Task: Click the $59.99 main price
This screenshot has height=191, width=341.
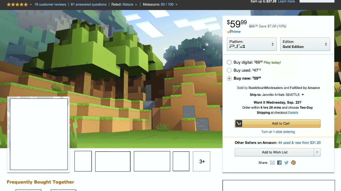Action: [x=237, y=24]
